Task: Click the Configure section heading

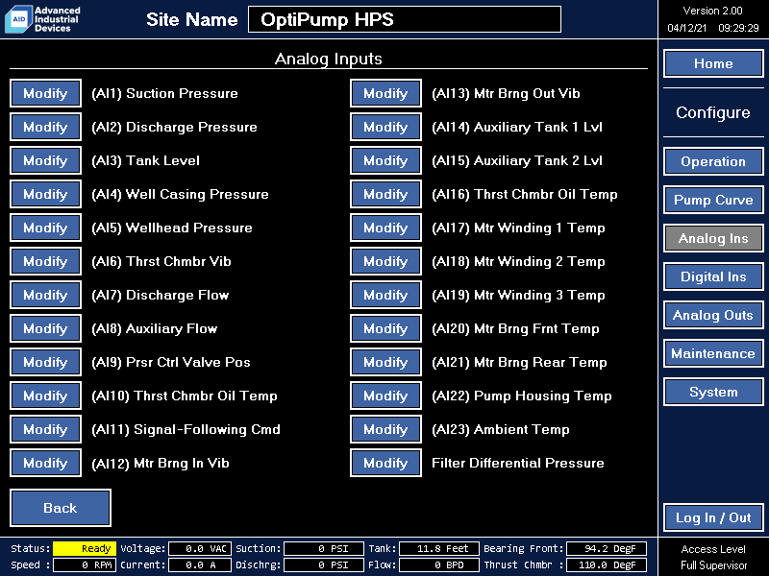Action: click(713, 112)
